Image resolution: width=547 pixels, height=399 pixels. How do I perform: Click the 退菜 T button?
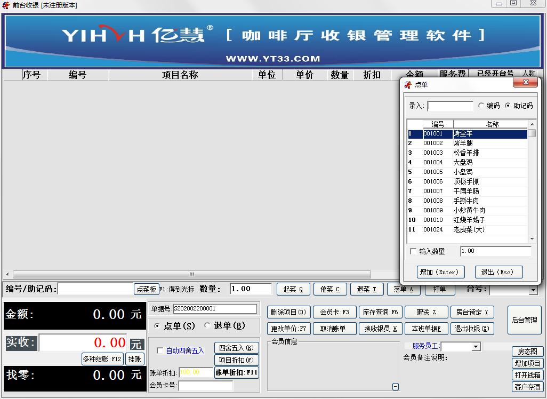367,289
